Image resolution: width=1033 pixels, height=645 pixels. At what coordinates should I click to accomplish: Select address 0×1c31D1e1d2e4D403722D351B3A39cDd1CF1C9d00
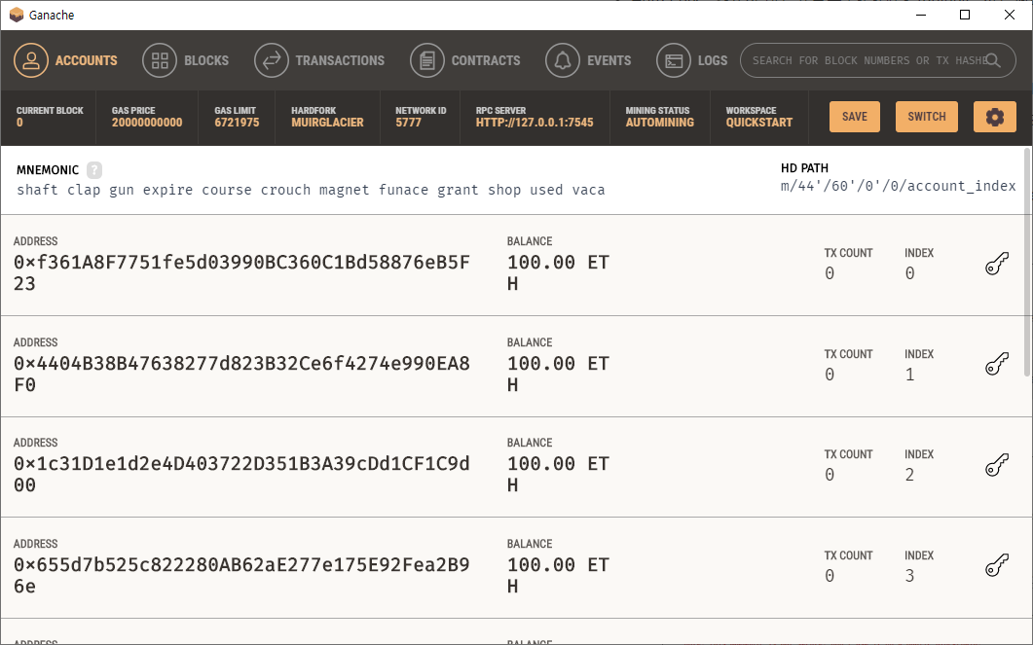coord(241,475)
